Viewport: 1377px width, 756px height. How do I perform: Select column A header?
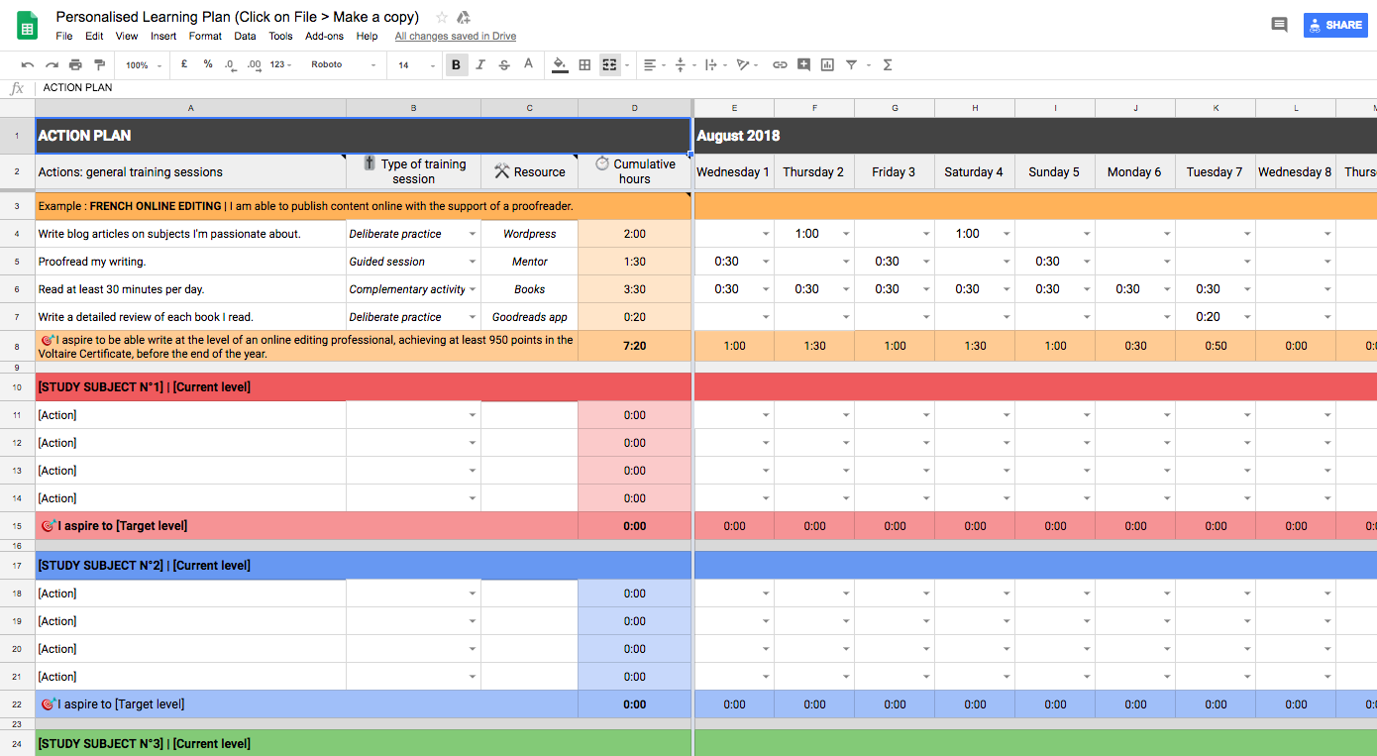pos(190,108)
